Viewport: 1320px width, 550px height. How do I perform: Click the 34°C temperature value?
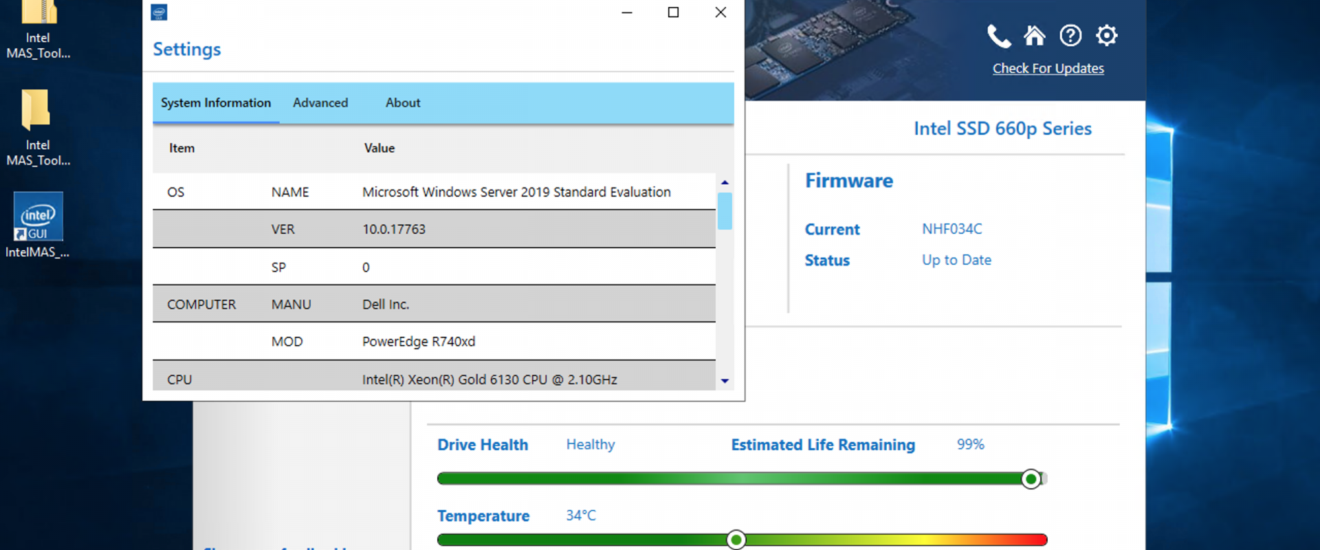(x=581, y=515)
